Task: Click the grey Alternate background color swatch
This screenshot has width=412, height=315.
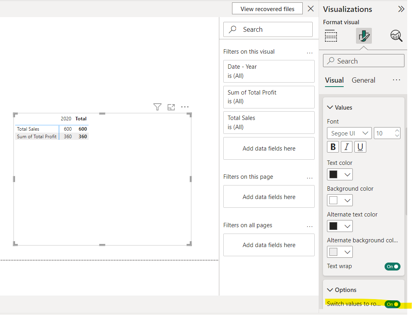Action: point(333,252)
